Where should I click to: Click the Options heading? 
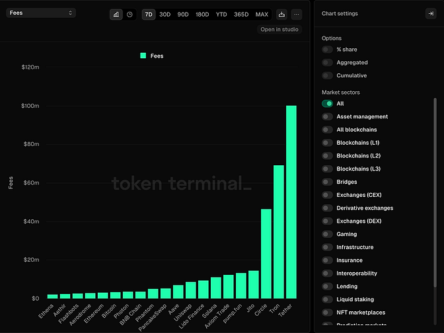coord(332,38)
